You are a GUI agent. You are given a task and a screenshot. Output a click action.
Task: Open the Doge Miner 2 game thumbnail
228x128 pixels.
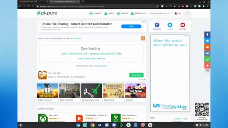113,91
